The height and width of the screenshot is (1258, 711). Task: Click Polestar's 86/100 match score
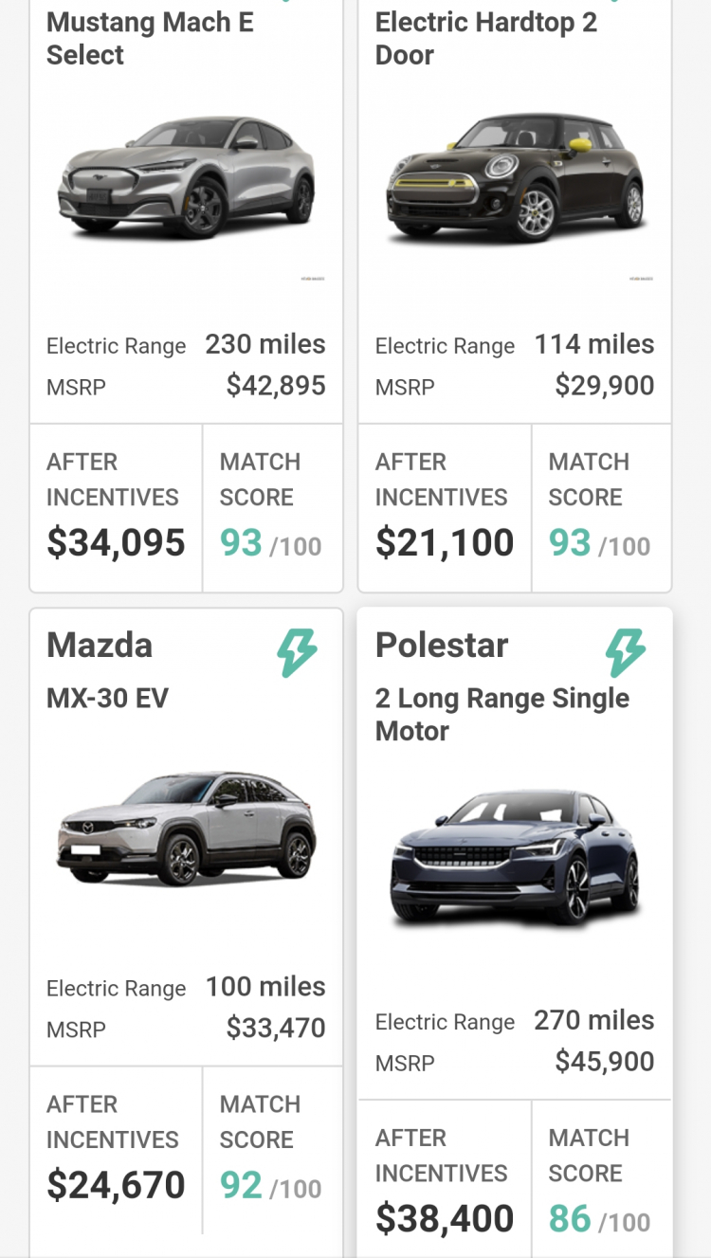click(600, 1220)
